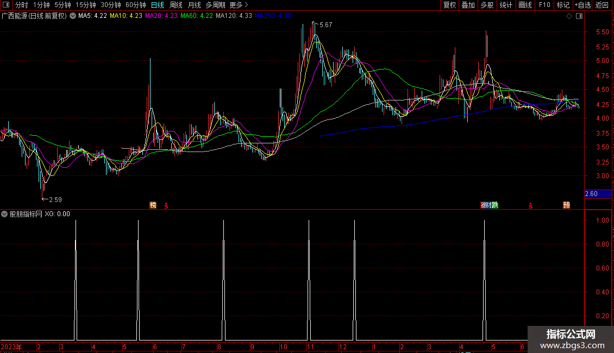
Task: Click the 统计 statistics button
Action: (506, 5)
